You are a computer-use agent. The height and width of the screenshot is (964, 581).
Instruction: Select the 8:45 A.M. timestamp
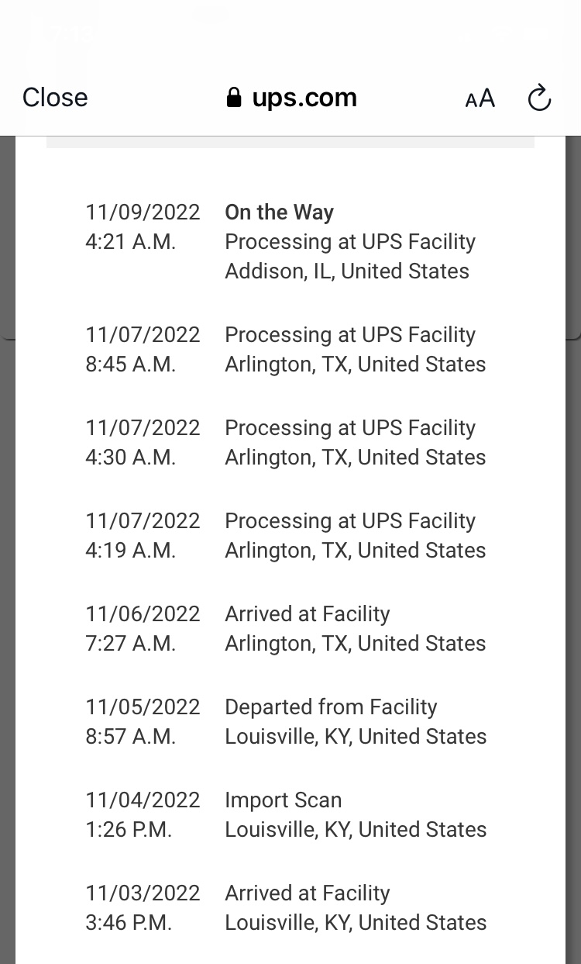click(x=130, y=365)
